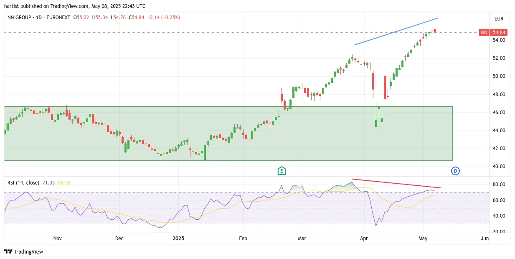Click inside the green rectangle zone
The image size is (515, 259).
(x=228, y=133)
